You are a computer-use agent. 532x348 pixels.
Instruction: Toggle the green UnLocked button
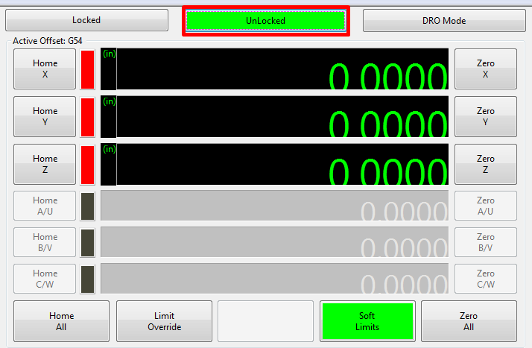265,21
